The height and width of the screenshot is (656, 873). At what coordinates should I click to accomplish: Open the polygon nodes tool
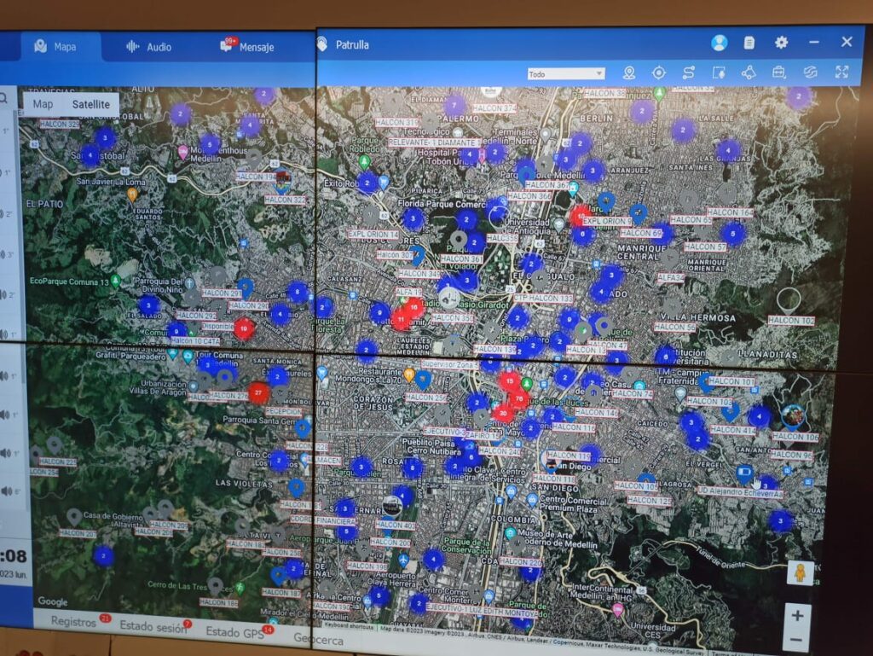coord(749,73)
